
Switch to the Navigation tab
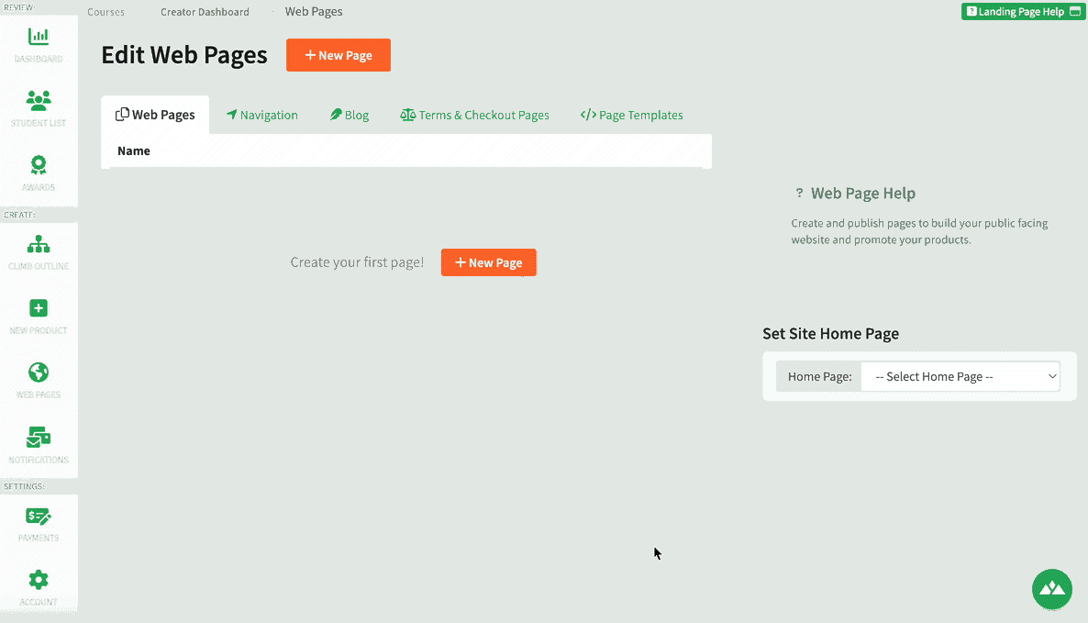(x=262, y=116)
